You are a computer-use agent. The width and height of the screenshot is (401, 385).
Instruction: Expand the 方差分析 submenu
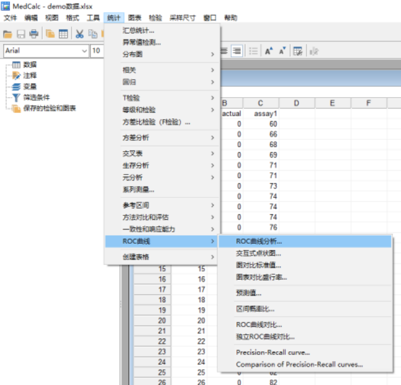coord(164,138)
